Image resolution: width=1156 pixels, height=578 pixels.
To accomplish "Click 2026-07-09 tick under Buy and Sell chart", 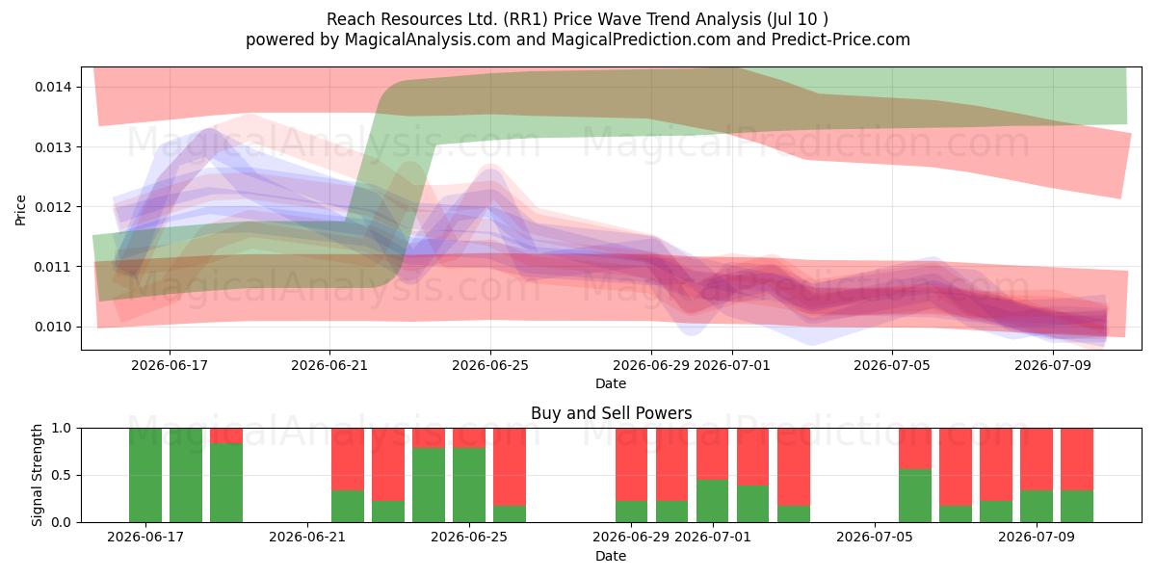I will click(1036, 538).
